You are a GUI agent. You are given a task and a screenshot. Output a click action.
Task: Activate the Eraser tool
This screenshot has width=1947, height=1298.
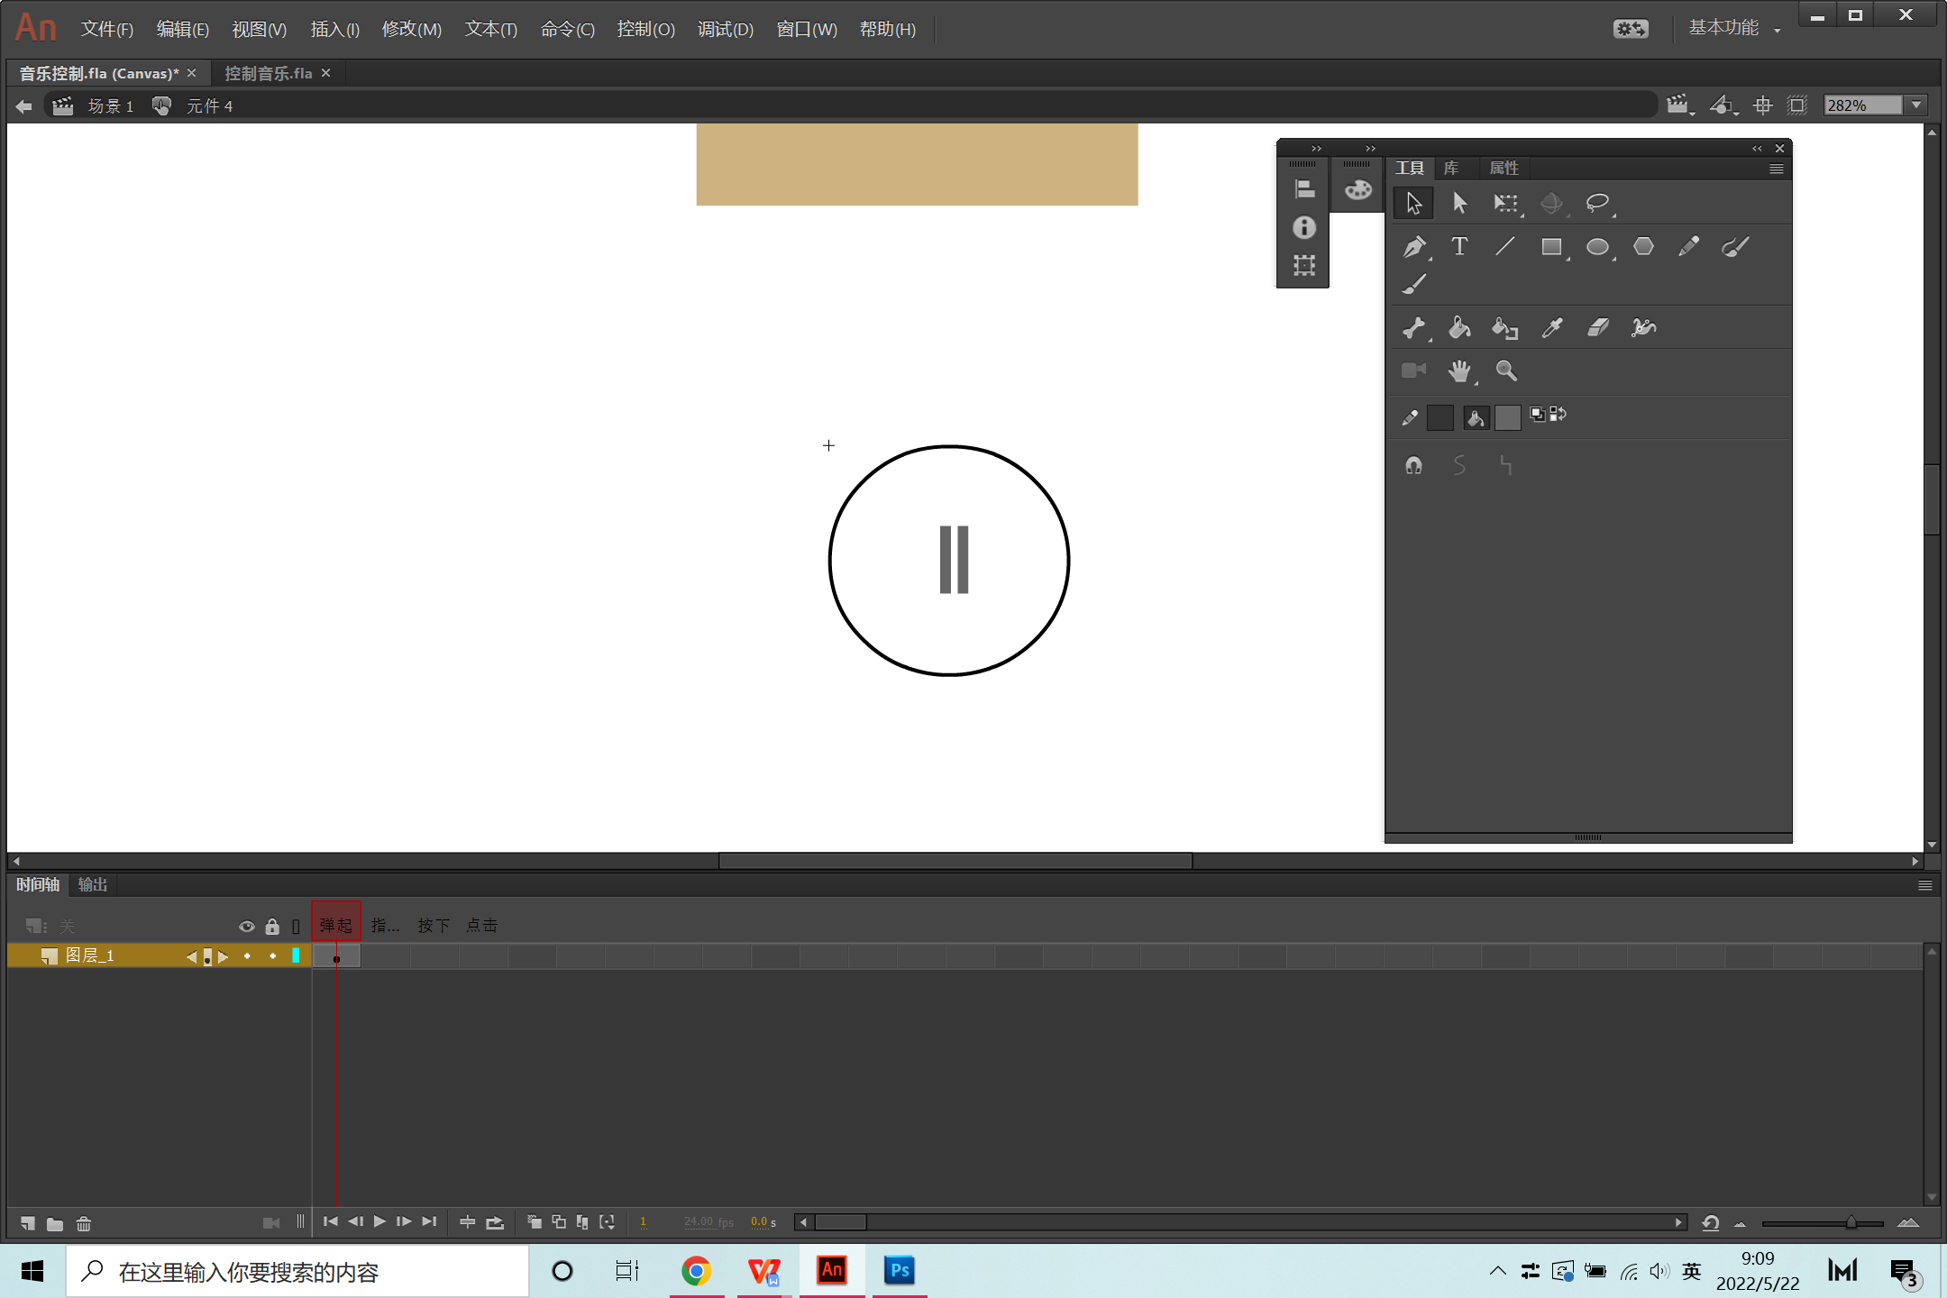(1597, 328)
